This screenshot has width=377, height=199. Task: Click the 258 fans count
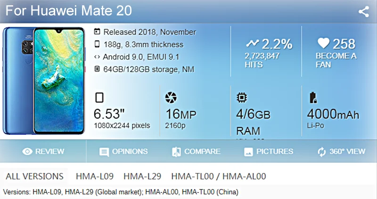[x=344, y=44]
